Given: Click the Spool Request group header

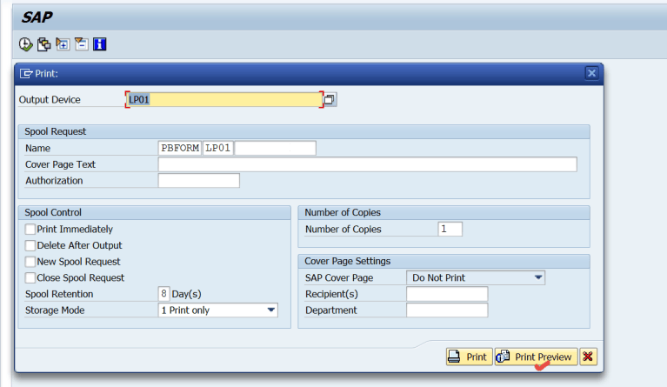Looking at the screenshot, I should pyautogui.click(x=303, y=131).
